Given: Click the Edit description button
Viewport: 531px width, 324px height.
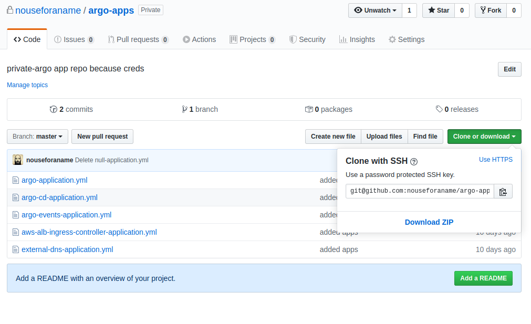Looking at the screenshot, I should coord(509,69).
